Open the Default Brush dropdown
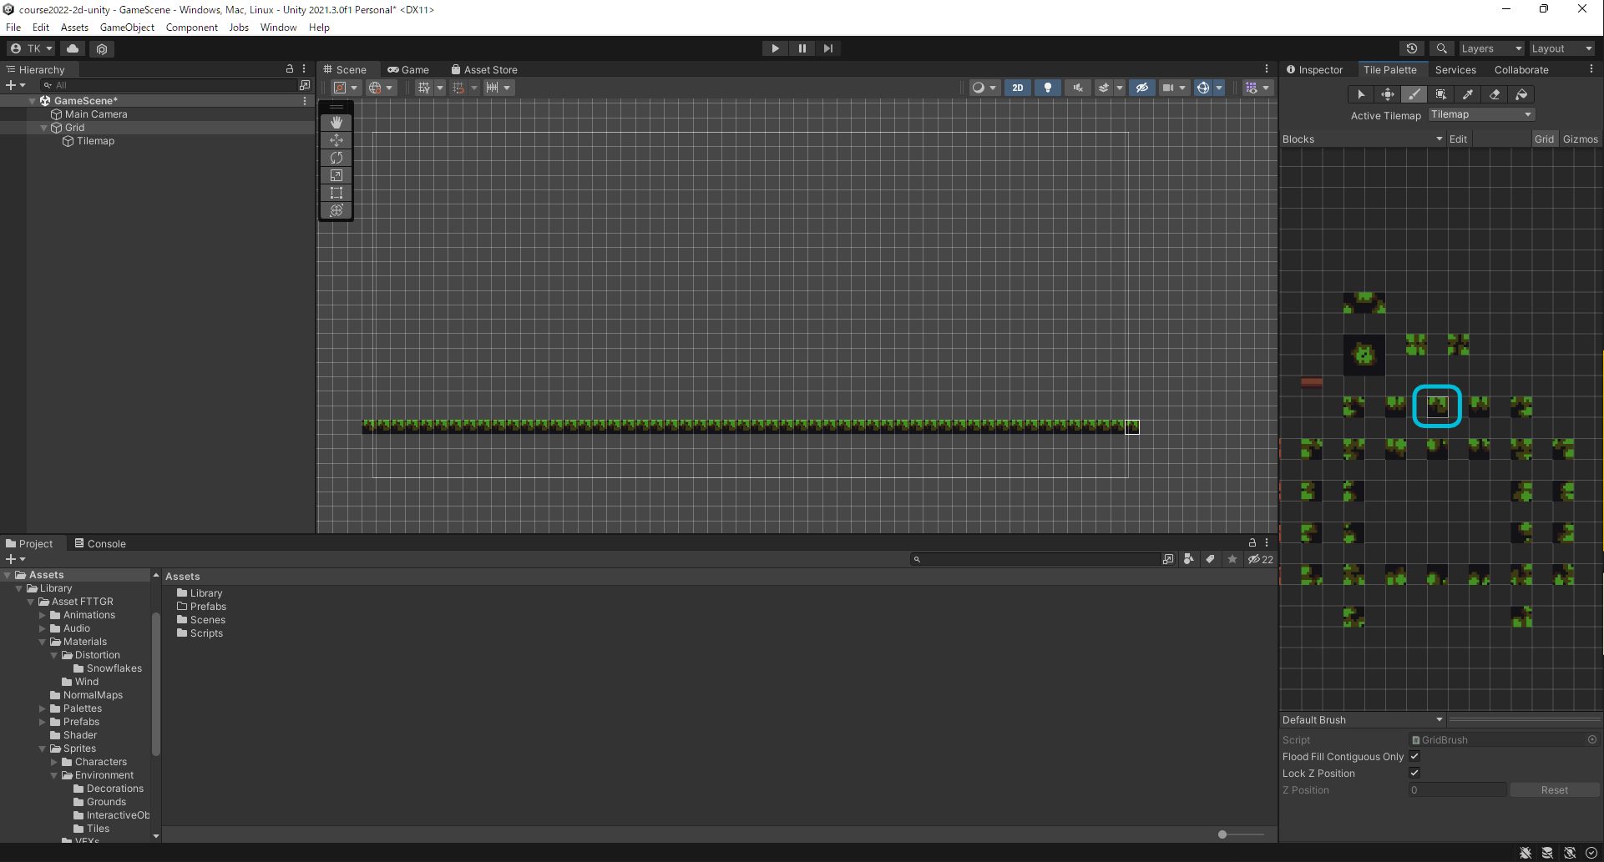This screenshot has width=1604, height=862. (x=1363, y=720)
